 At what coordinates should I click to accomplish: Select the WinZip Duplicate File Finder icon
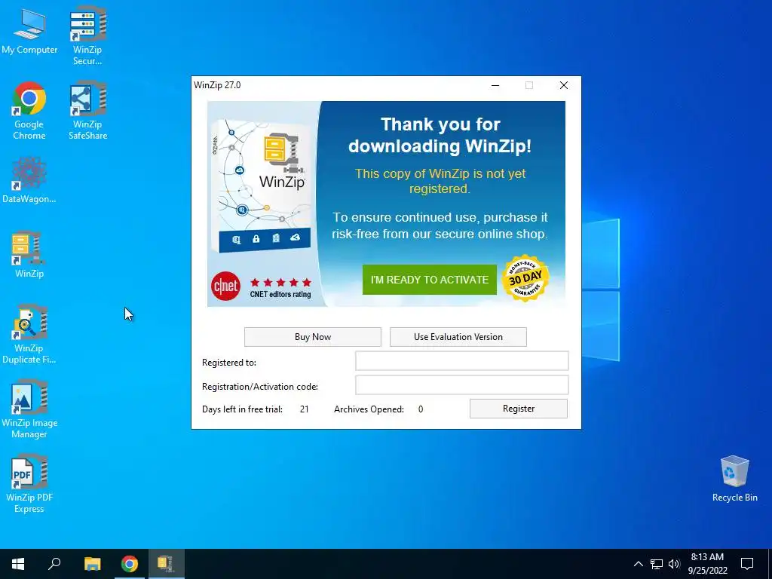pos(29,334)
